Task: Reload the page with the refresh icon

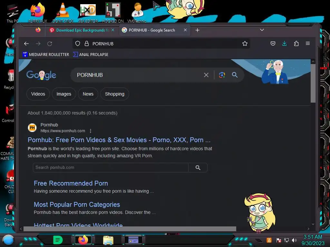Action: pos(50,44)
